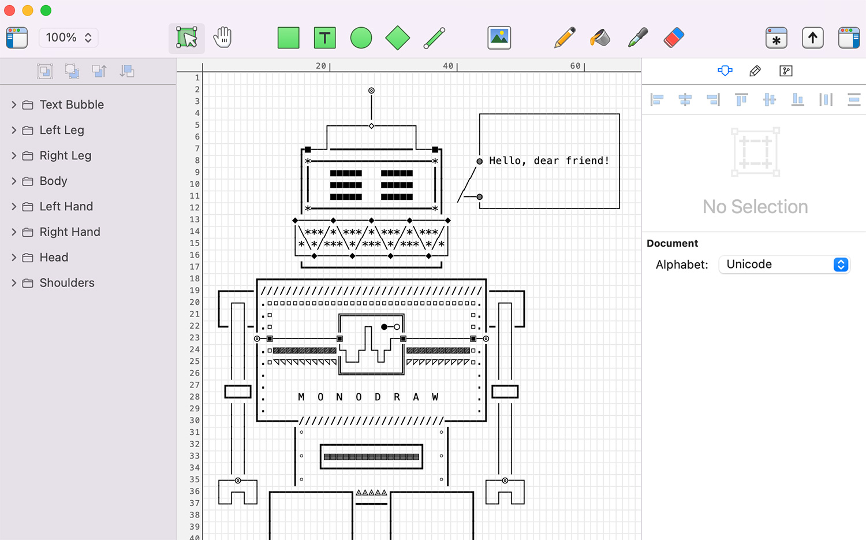Expand the Text Bubble group
Image resolution: width=866 pixels, height=540 pixels.
coord(14,105)
